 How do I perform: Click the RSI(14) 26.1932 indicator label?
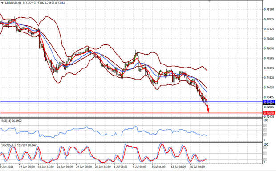(x=12, y=121)
